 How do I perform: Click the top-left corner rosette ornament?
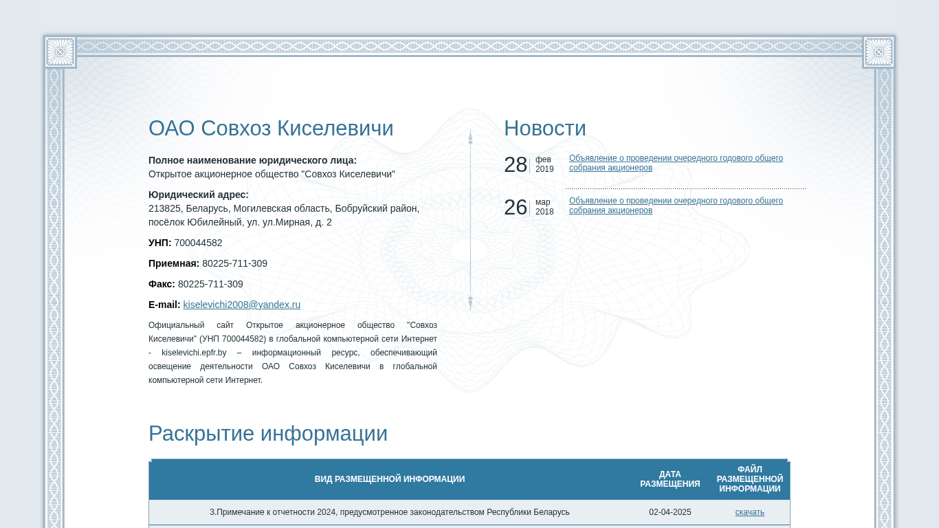[x=60, y=52]
